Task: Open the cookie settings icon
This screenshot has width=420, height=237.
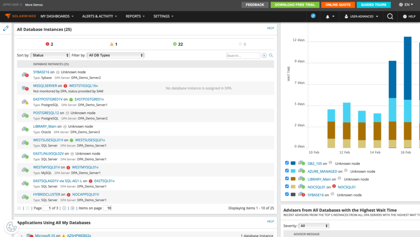Action: (11, 227)
